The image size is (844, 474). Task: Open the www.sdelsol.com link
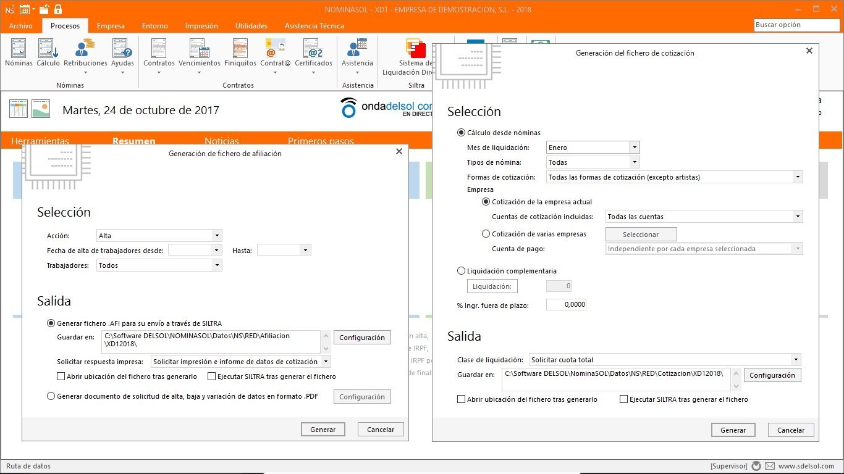[x=806, y=466]
